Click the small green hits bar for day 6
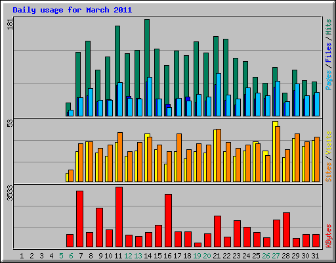Viewport: 336px width, 263px height. pyautogui.click(x=68, y=107)
